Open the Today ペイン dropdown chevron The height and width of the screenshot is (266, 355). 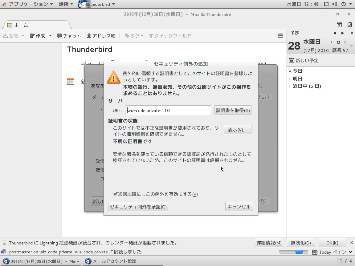click(350, 252)
